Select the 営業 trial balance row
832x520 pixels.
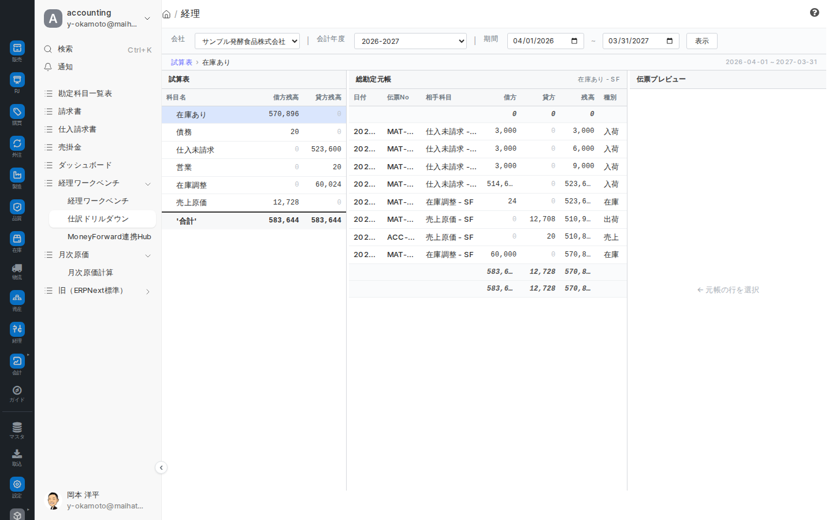pos(254,168)
